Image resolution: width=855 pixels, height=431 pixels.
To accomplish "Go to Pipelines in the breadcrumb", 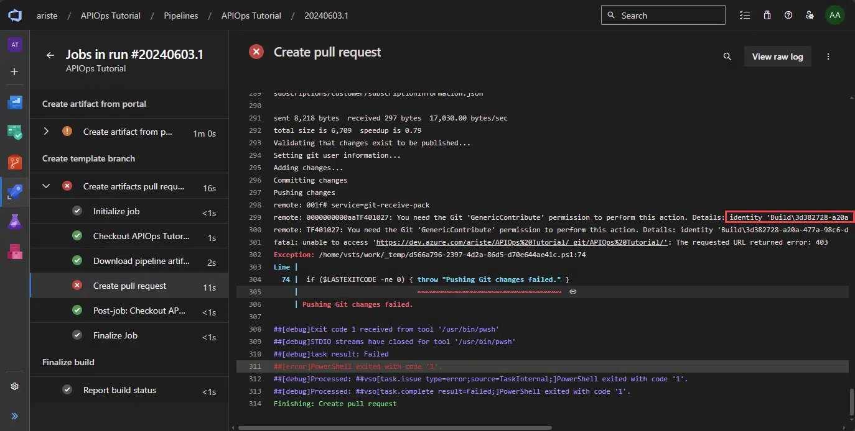I will pyautogui.click(x=180, y=15).
